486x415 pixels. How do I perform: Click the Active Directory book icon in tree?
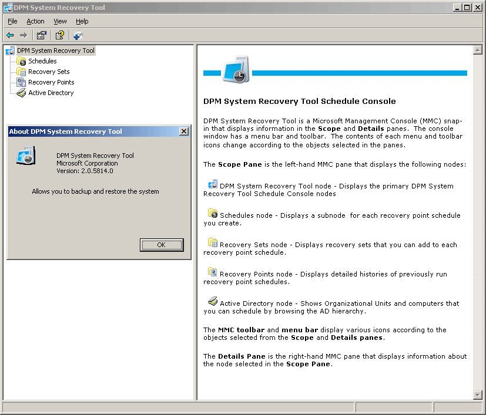point(21,93)
